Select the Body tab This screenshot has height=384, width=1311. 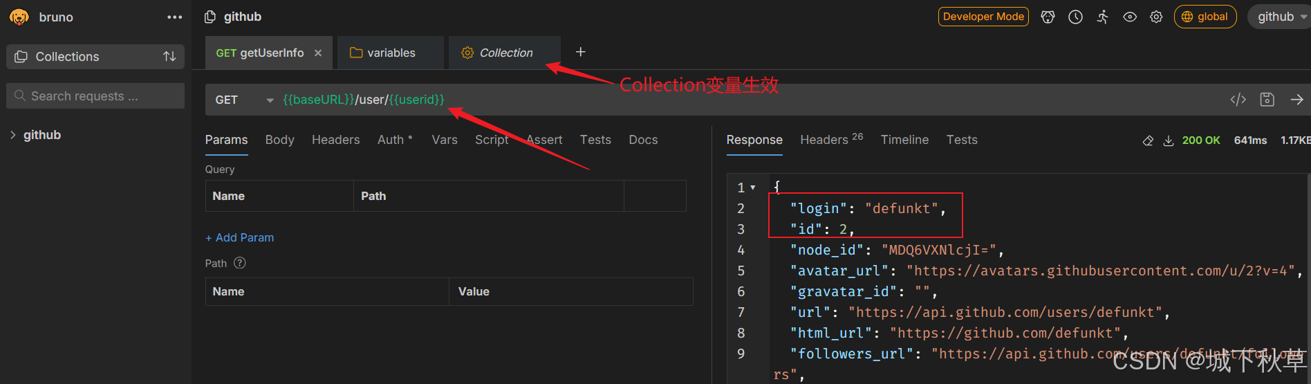pyautogui.click(x=279, y=140)
